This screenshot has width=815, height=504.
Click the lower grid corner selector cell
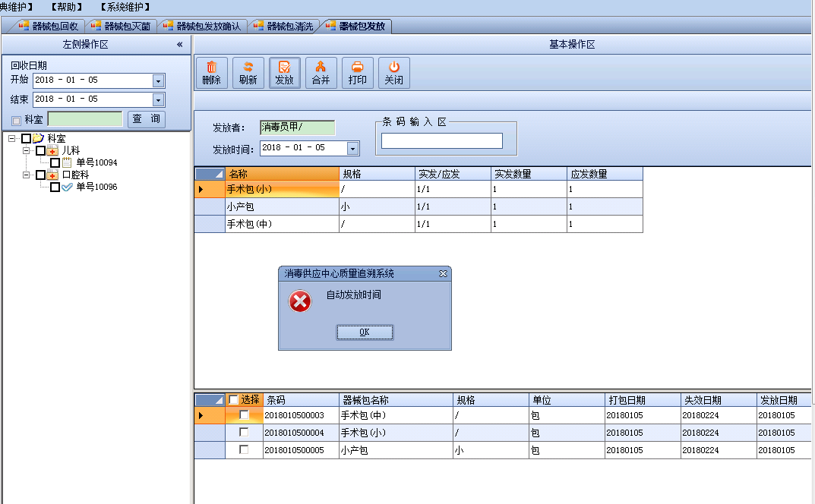click(x=210, y=399)
